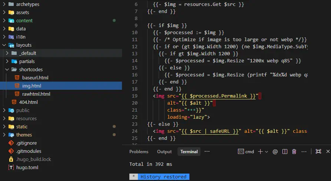Expand the folded class attribute ellipsis

[x=192, y=110]
